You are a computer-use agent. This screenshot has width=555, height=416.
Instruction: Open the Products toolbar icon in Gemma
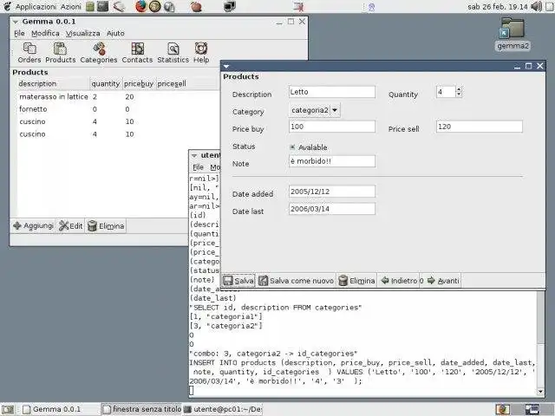pyautogui.click(x=60, y=53)
